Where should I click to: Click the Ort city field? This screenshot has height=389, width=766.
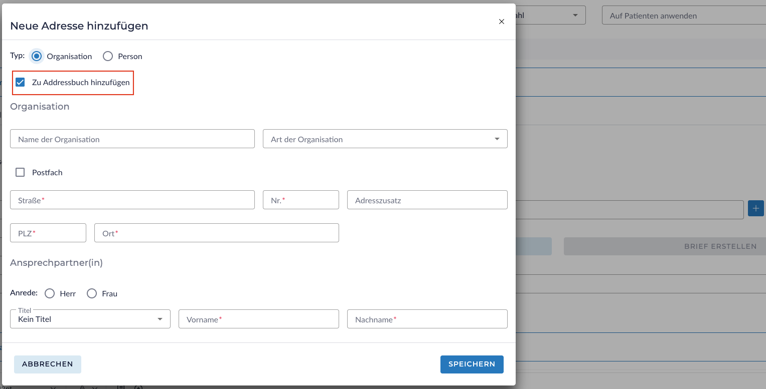(216, 233)
